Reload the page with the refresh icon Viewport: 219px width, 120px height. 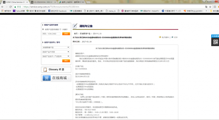10,7
